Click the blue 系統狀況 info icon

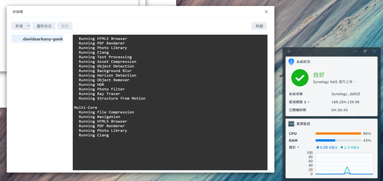click(291, 62)
